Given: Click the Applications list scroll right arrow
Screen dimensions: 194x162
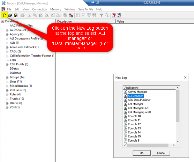Looking at the screenshot, I should pyautogui.click(x=174, y=145).
